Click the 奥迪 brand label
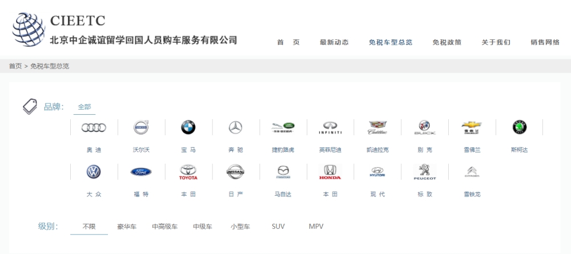 click(x=94, y=150)
